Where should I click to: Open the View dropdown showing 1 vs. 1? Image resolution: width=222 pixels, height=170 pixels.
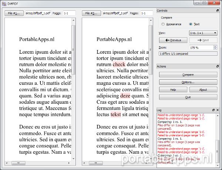pyautogui.click(x=203, y=33)
